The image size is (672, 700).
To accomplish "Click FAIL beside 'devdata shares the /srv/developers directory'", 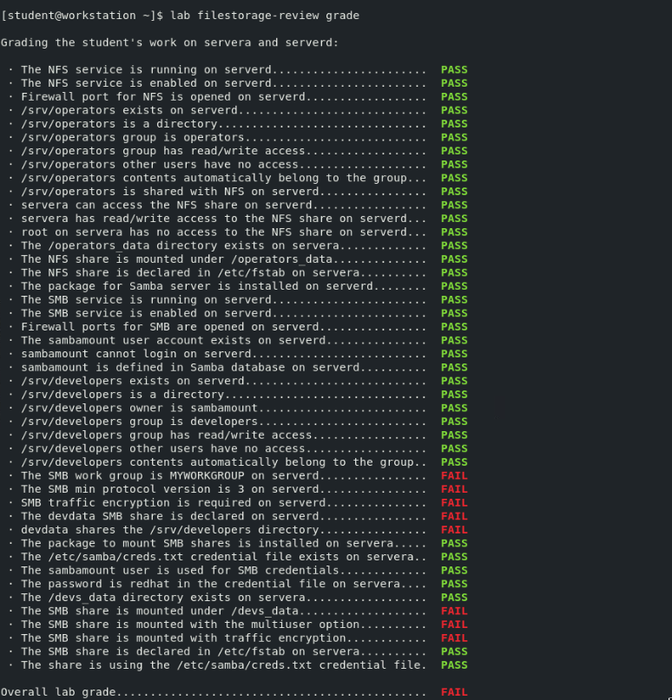I will tap(453, 530).
